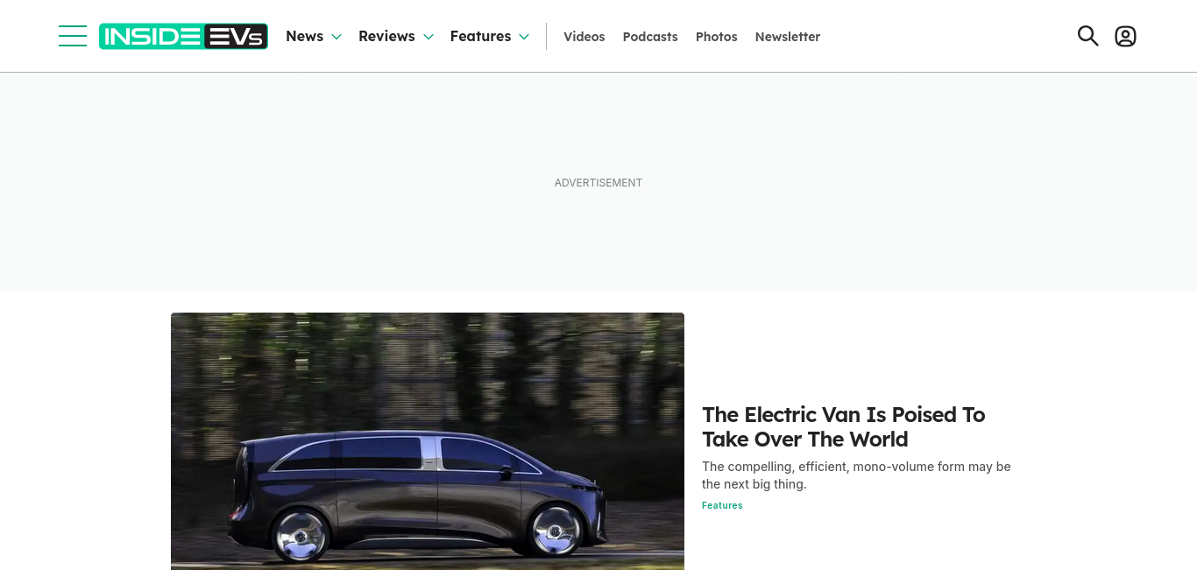The image size is (1197, 570).
Task: Expand the Features dropdown chevron
Action: point(524,37)
